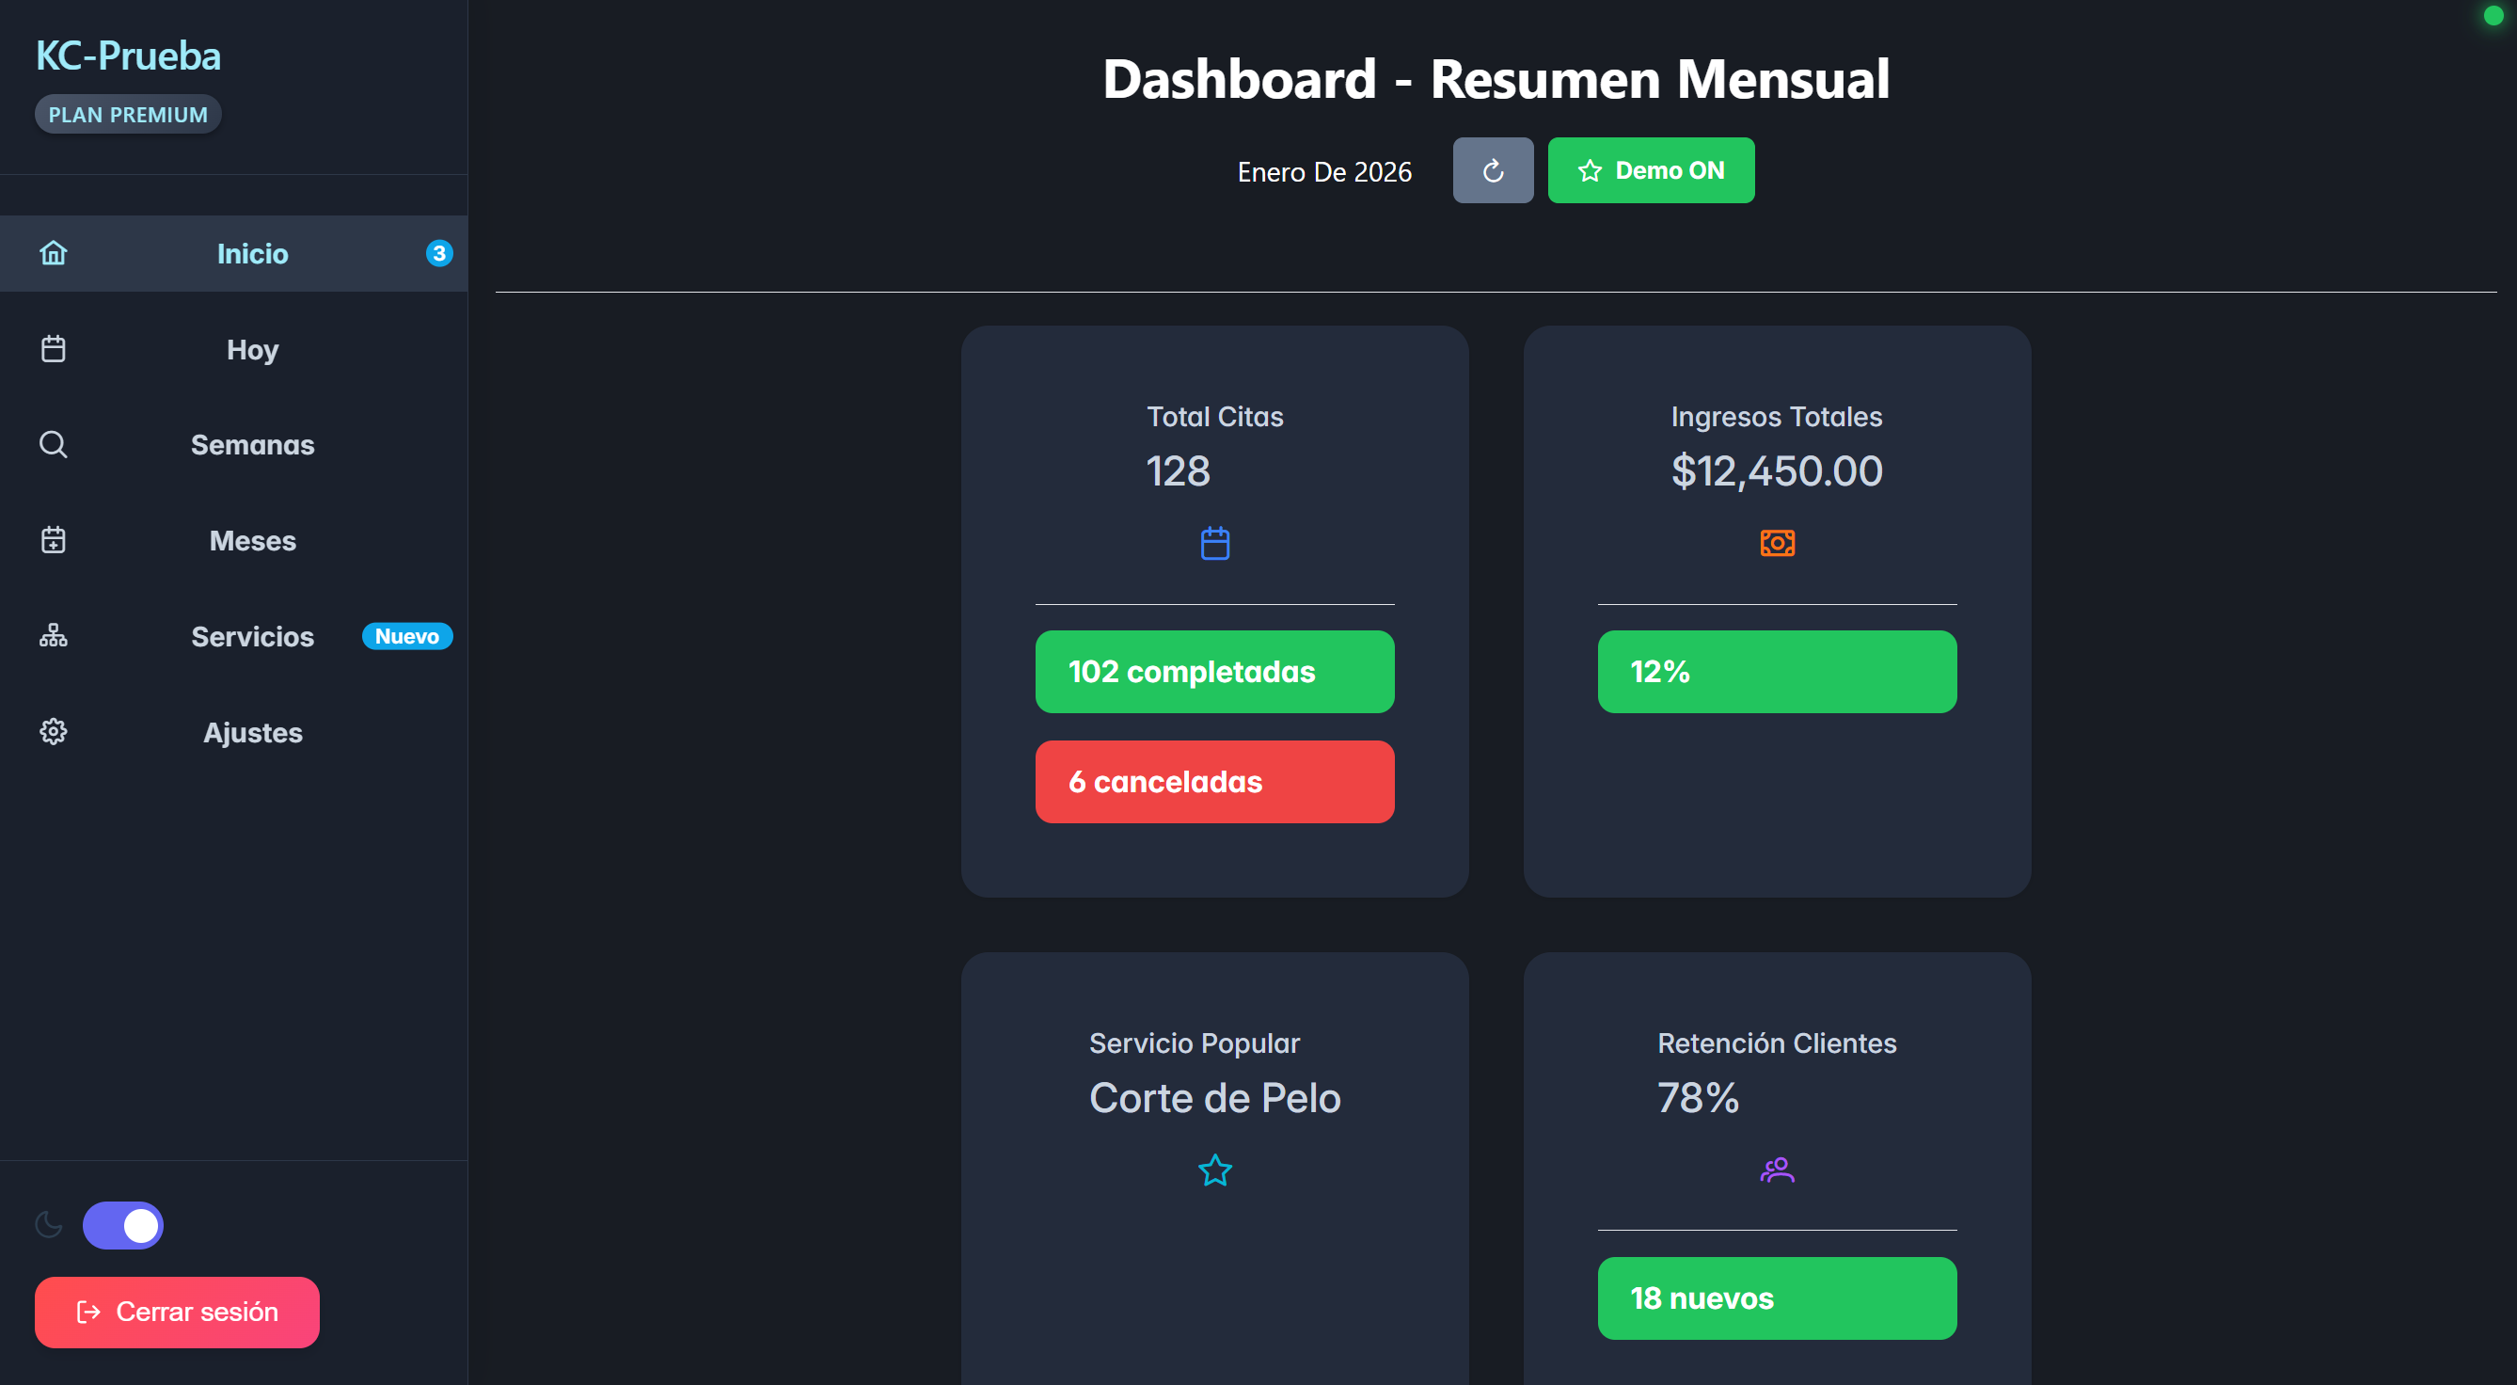Click the home icon beside Inicio
Screen dimensions: 2517x1385
pos(53,253)
